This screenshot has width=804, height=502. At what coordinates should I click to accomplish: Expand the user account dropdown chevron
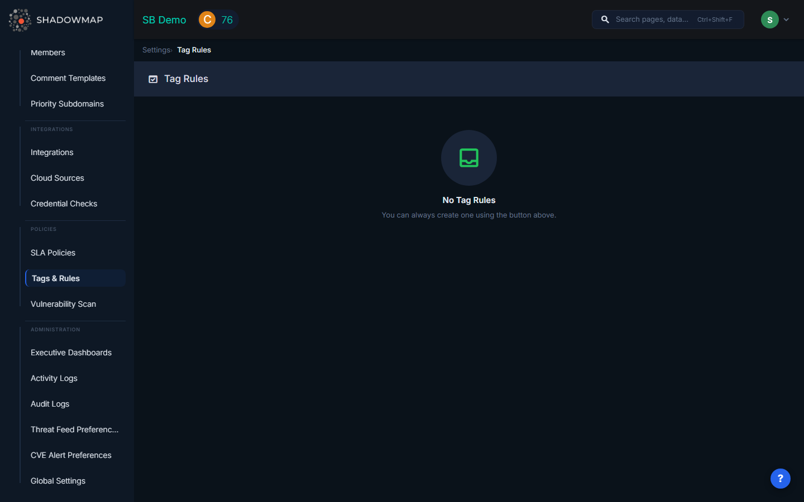click(786, 20)
